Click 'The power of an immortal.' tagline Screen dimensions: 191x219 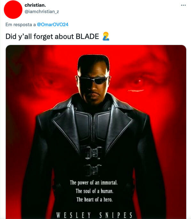click(94, 183)
